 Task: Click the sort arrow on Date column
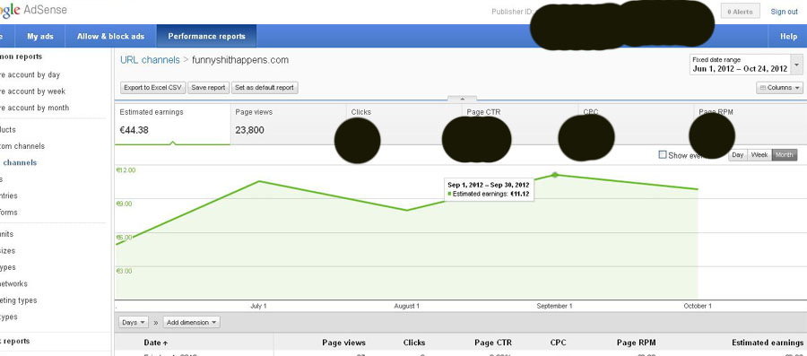click(165, 343)
